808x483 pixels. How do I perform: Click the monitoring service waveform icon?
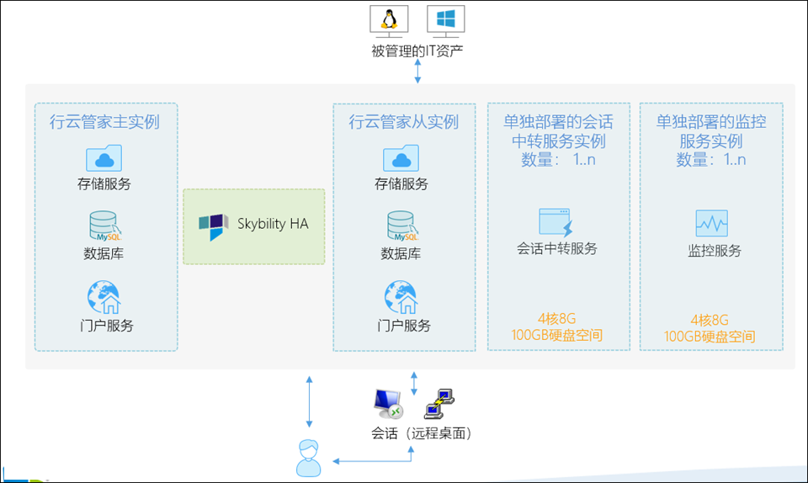point(712,223)
